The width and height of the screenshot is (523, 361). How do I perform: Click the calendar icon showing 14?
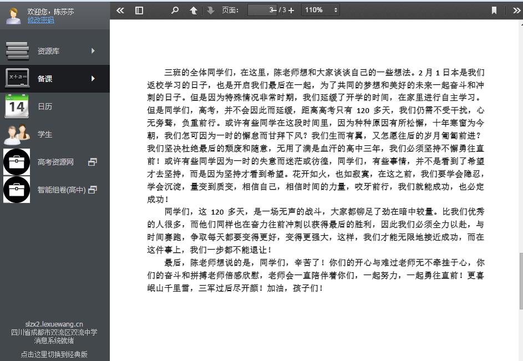[17, 106]
